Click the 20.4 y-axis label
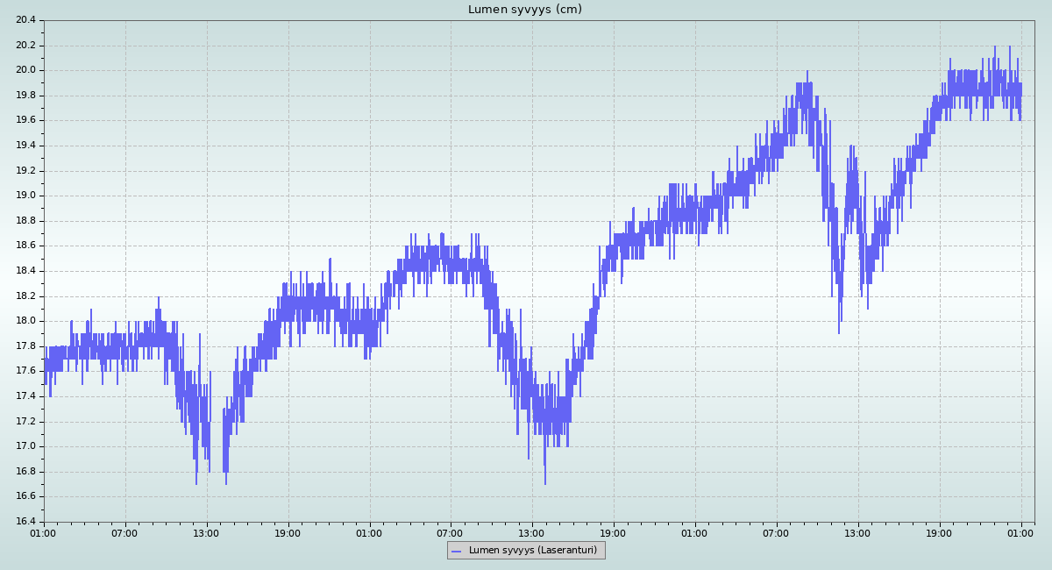The height and width of the screenshot is (570, 1052). [25, 20]
